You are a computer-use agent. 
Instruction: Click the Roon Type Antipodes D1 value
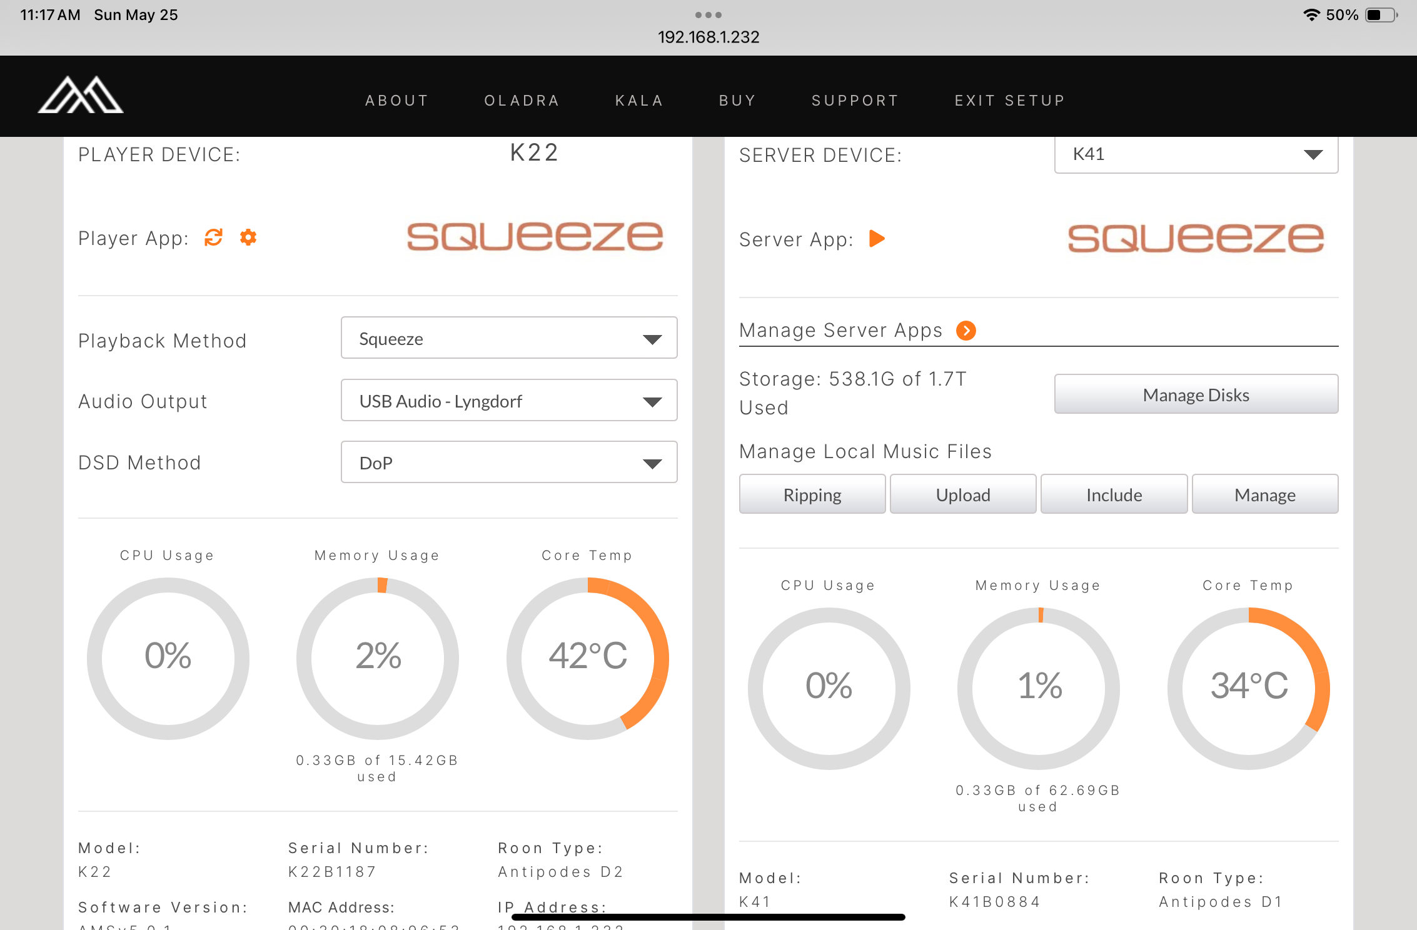tap(1221, 901)
